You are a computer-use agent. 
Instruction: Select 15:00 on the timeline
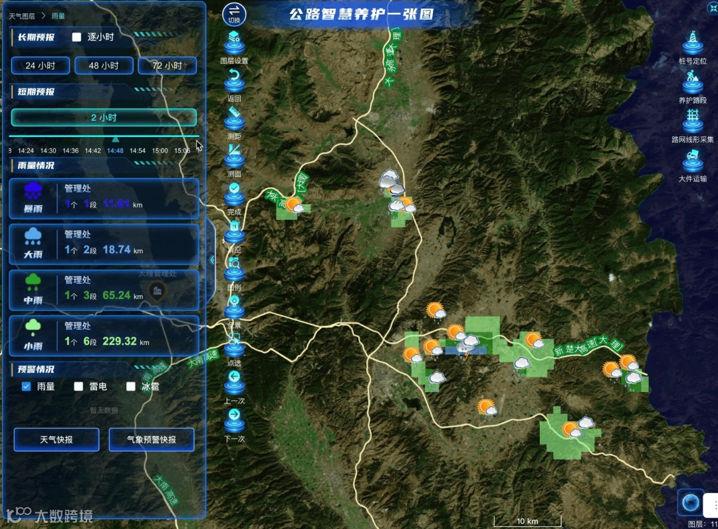click(160, 151)
